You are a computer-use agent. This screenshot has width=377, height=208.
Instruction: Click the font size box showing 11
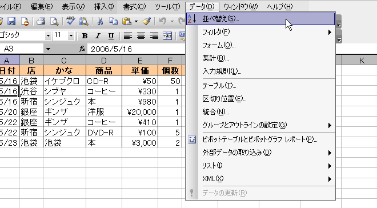pyautogui.click(x=61, y=36)
